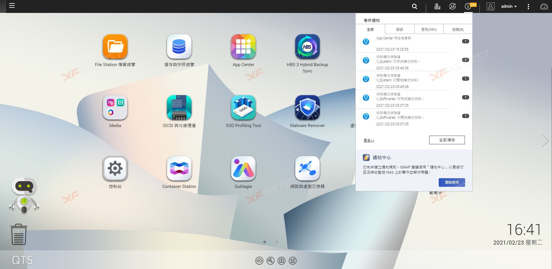Open V_System 已開始接收快照 notification
The height and width of the screenshot is (269, 552).
[x=414, y=81]
